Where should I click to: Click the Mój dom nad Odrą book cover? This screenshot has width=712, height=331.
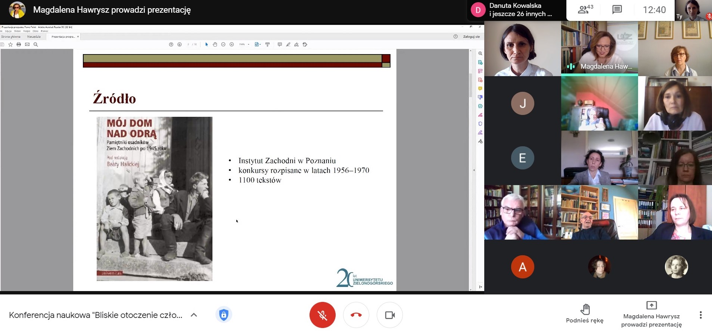click(155, 199)
